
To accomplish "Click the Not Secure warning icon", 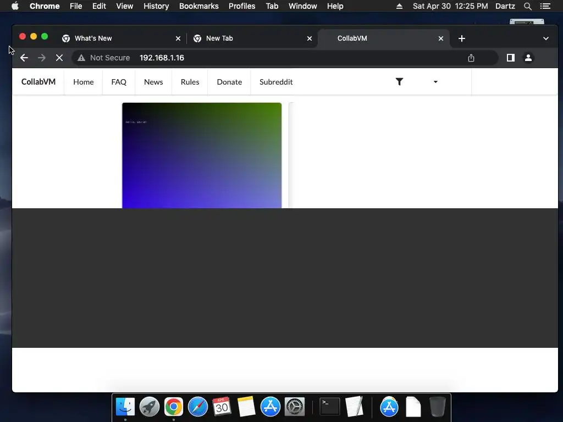I will point(81,58).
